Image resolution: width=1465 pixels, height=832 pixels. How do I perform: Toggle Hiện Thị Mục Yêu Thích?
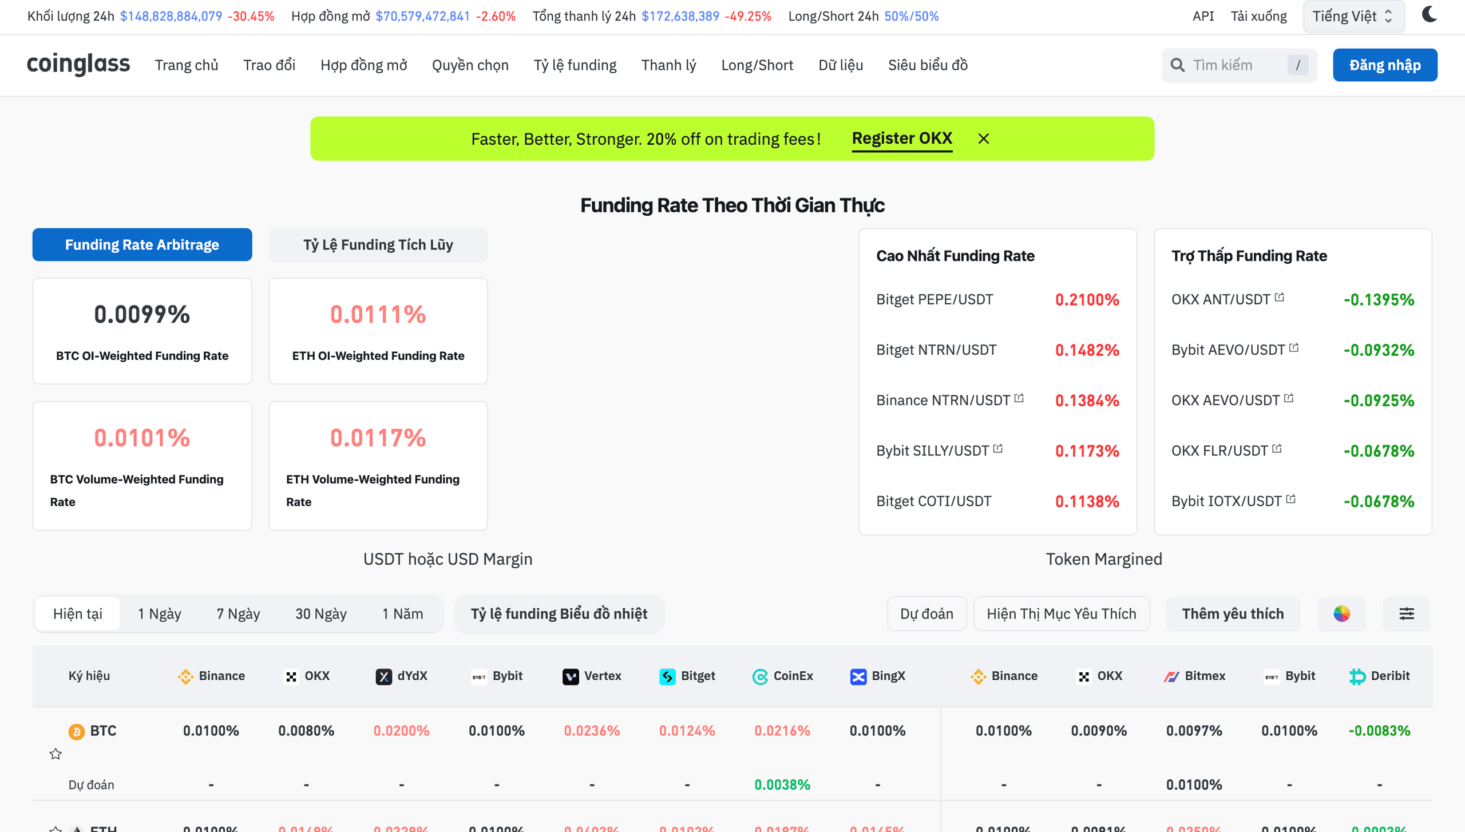(x=1062, y=614)
